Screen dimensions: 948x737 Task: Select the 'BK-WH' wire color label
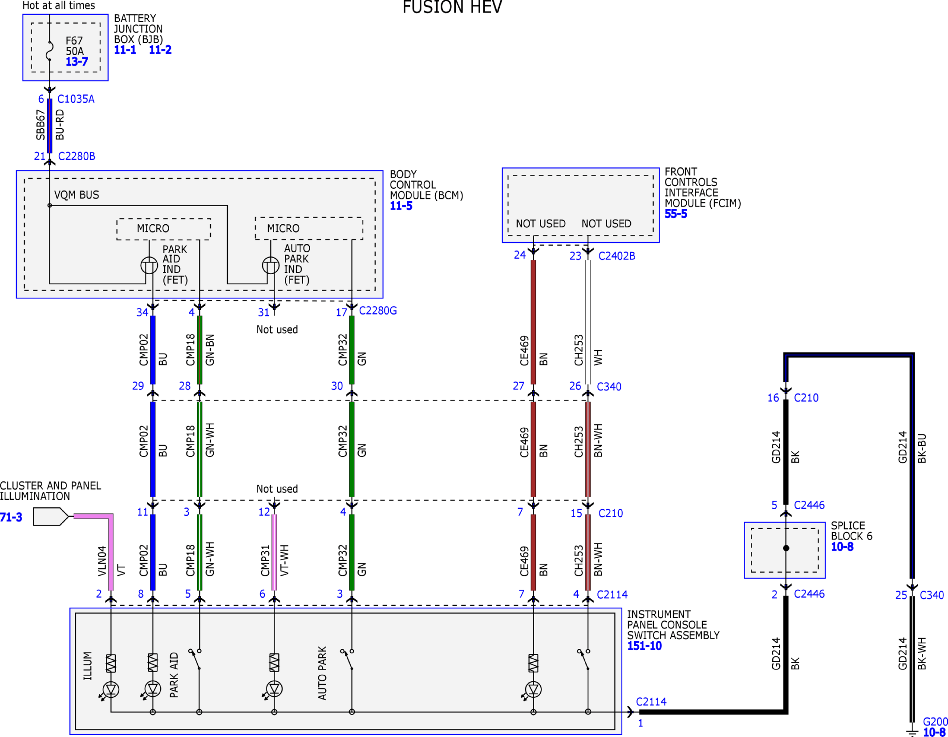coord(922,653)
